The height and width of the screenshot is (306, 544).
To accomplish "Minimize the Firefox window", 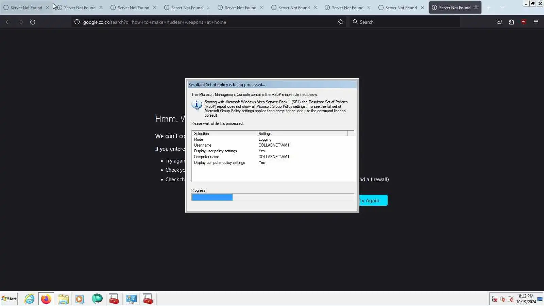I will pyautogui.click(x=526, y=4).
